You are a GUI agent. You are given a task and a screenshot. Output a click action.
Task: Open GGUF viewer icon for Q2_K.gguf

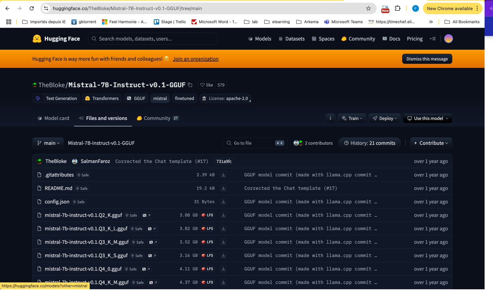(146, 215)
